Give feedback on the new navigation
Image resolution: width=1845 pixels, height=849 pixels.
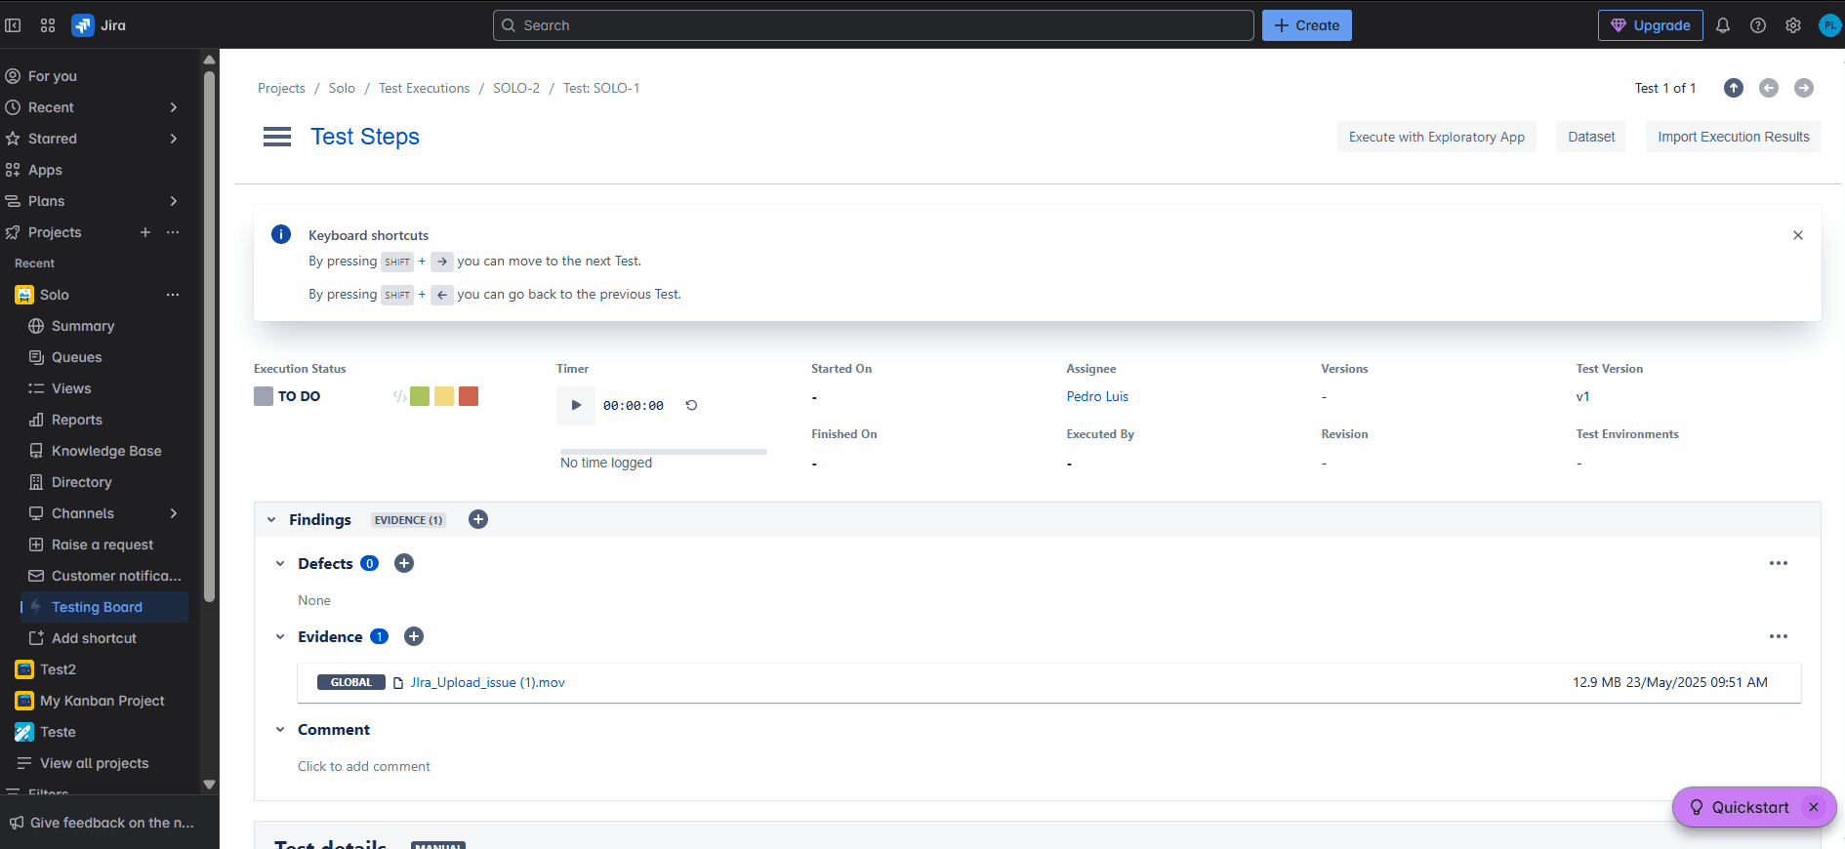102,823
